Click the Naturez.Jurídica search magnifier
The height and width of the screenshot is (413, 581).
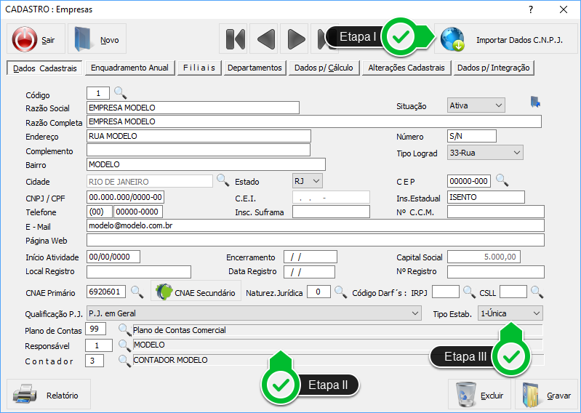click(340, 292)
